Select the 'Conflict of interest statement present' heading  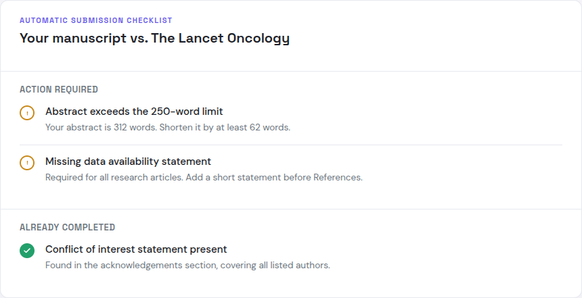click(136, 249)
